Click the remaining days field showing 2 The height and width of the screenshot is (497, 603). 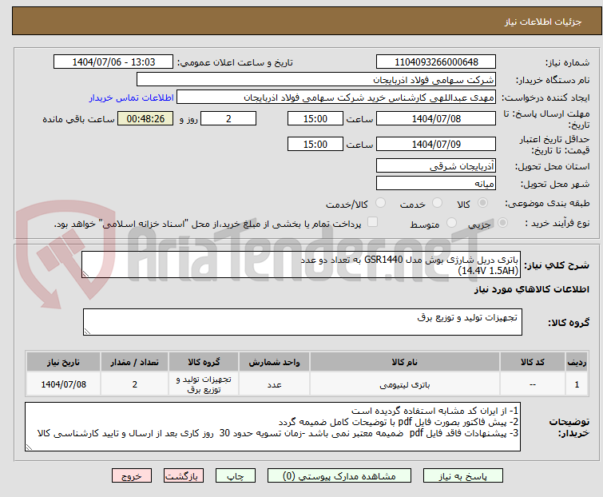[228, 118]
